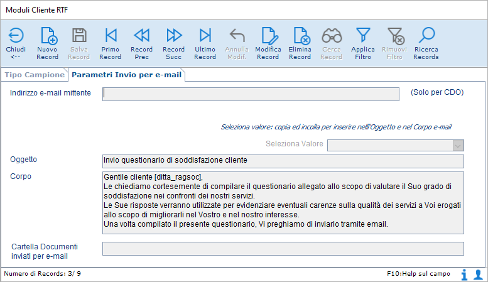Click the 'F10:Help sul campo' status text
This screenshot has height=282, width=488.
click(x=418, y=274)
